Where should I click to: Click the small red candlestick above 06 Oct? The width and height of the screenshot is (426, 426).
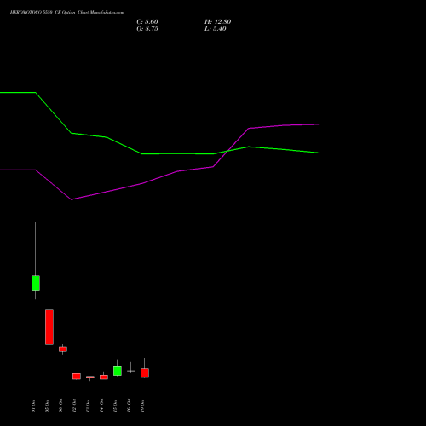pos(63,349)
